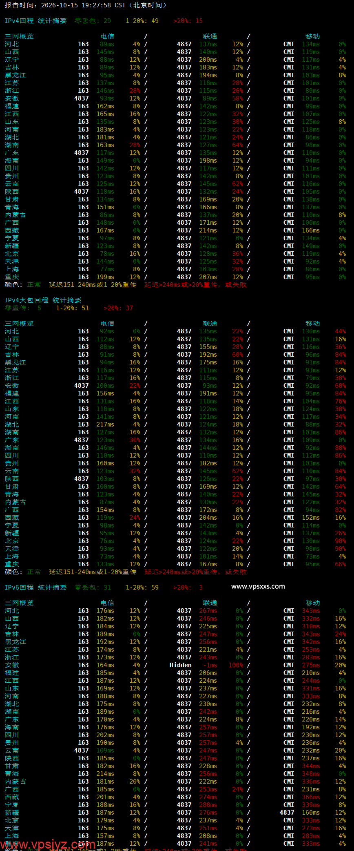Image resolution: width=354 pixels, height=851 pixels.
Task: Select the "IPv6回程 统计摘要" heading
Action: (35, 587)
